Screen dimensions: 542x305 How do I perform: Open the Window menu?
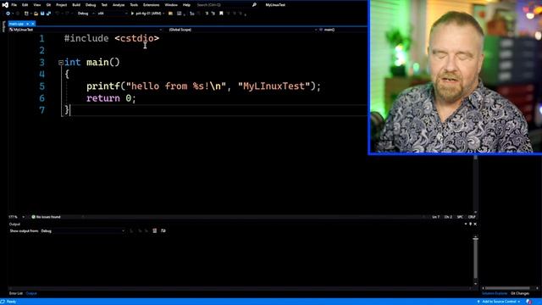(171, 5)
